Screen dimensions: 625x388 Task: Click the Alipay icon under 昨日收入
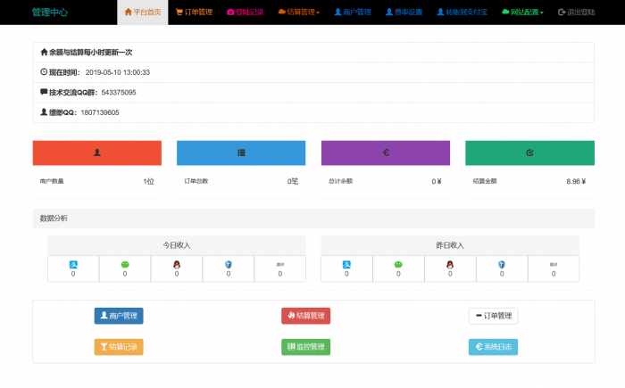(x=346, y=264)
